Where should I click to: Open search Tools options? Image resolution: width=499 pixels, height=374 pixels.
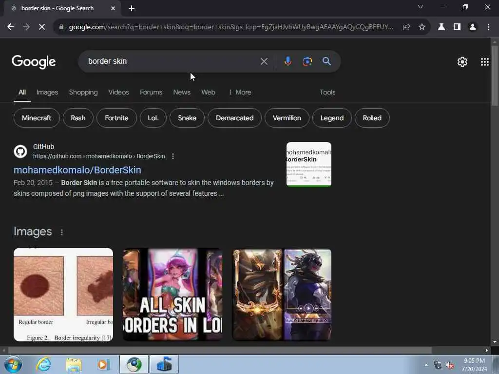tap(327, 92)
